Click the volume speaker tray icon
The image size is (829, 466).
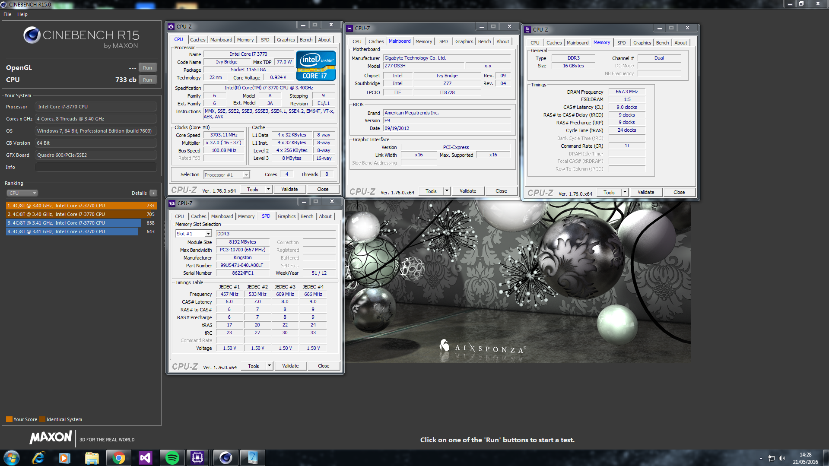(x=782, y=458)
